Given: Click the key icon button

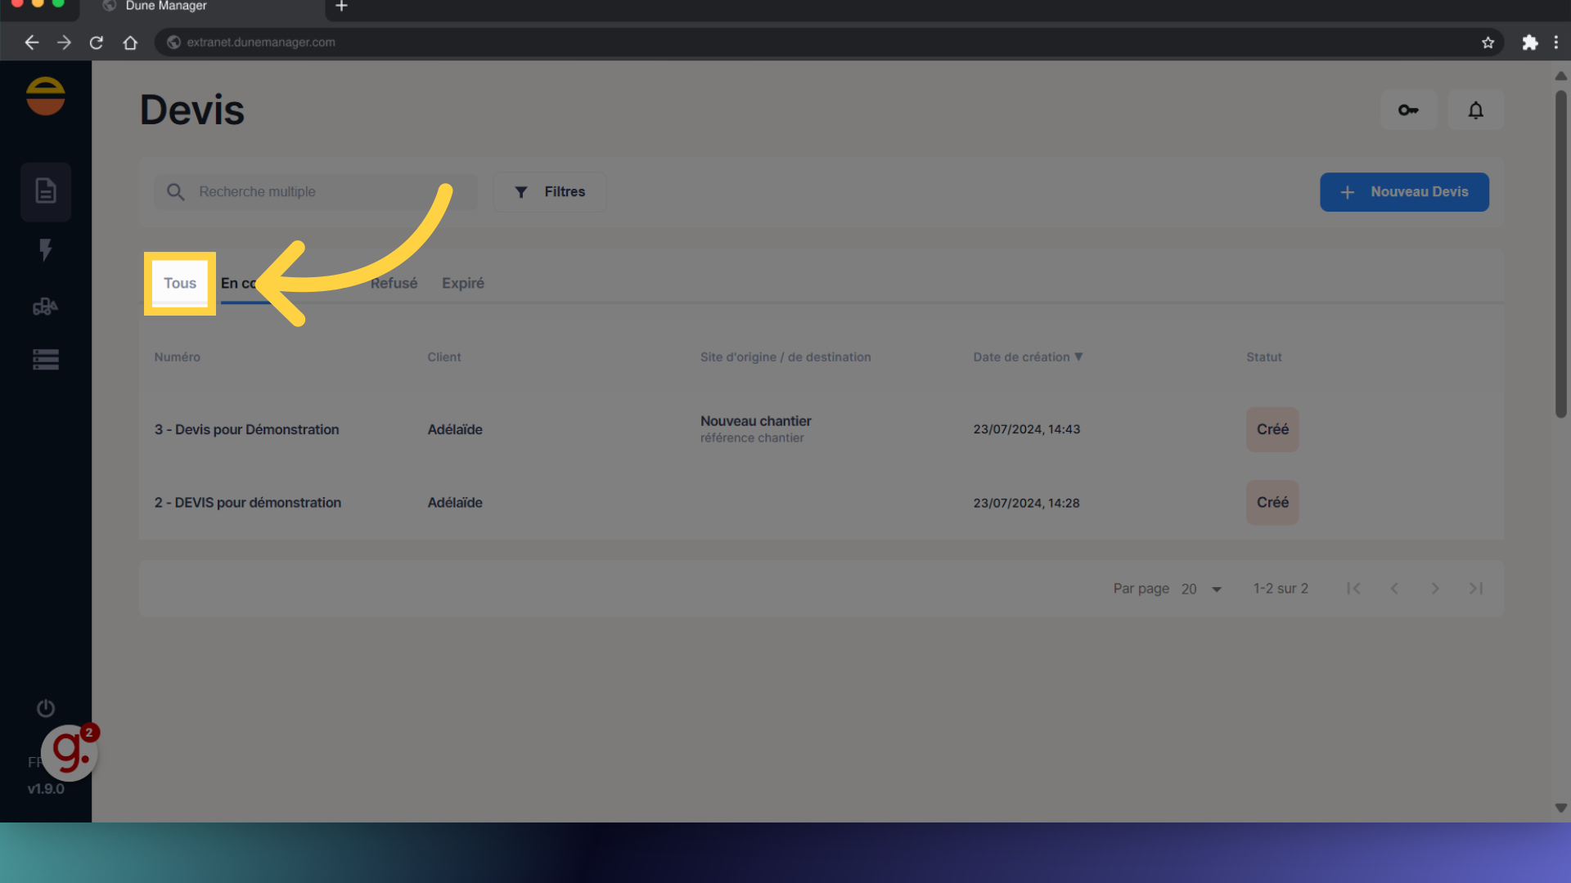Looking at the screenshot, I should 1408,110.
